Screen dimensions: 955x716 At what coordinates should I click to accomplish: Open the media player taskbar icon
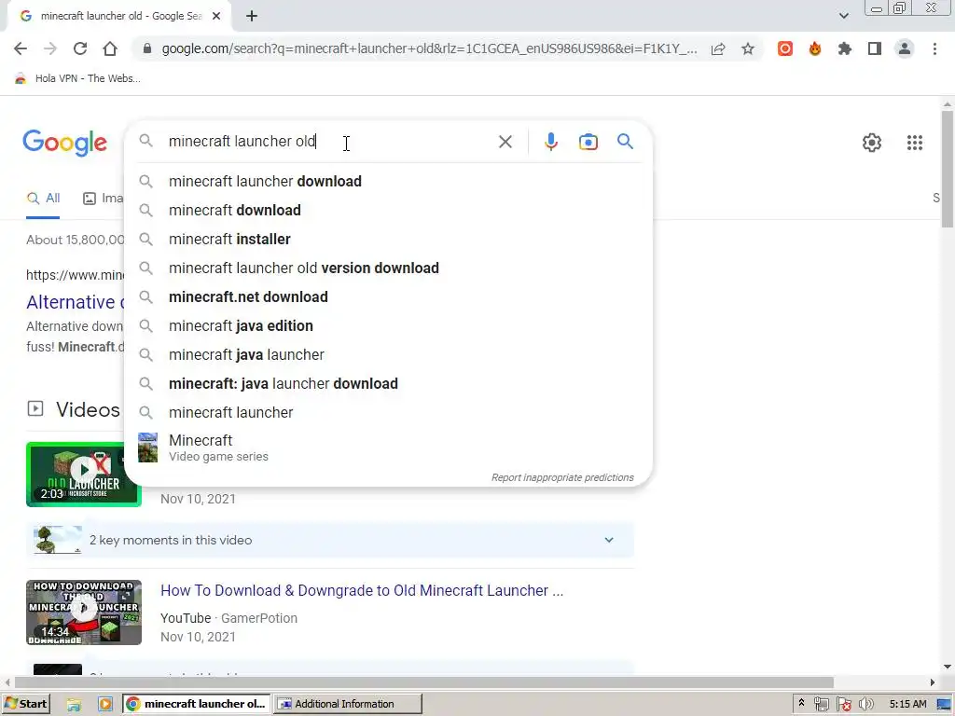[x=104, y=705]
